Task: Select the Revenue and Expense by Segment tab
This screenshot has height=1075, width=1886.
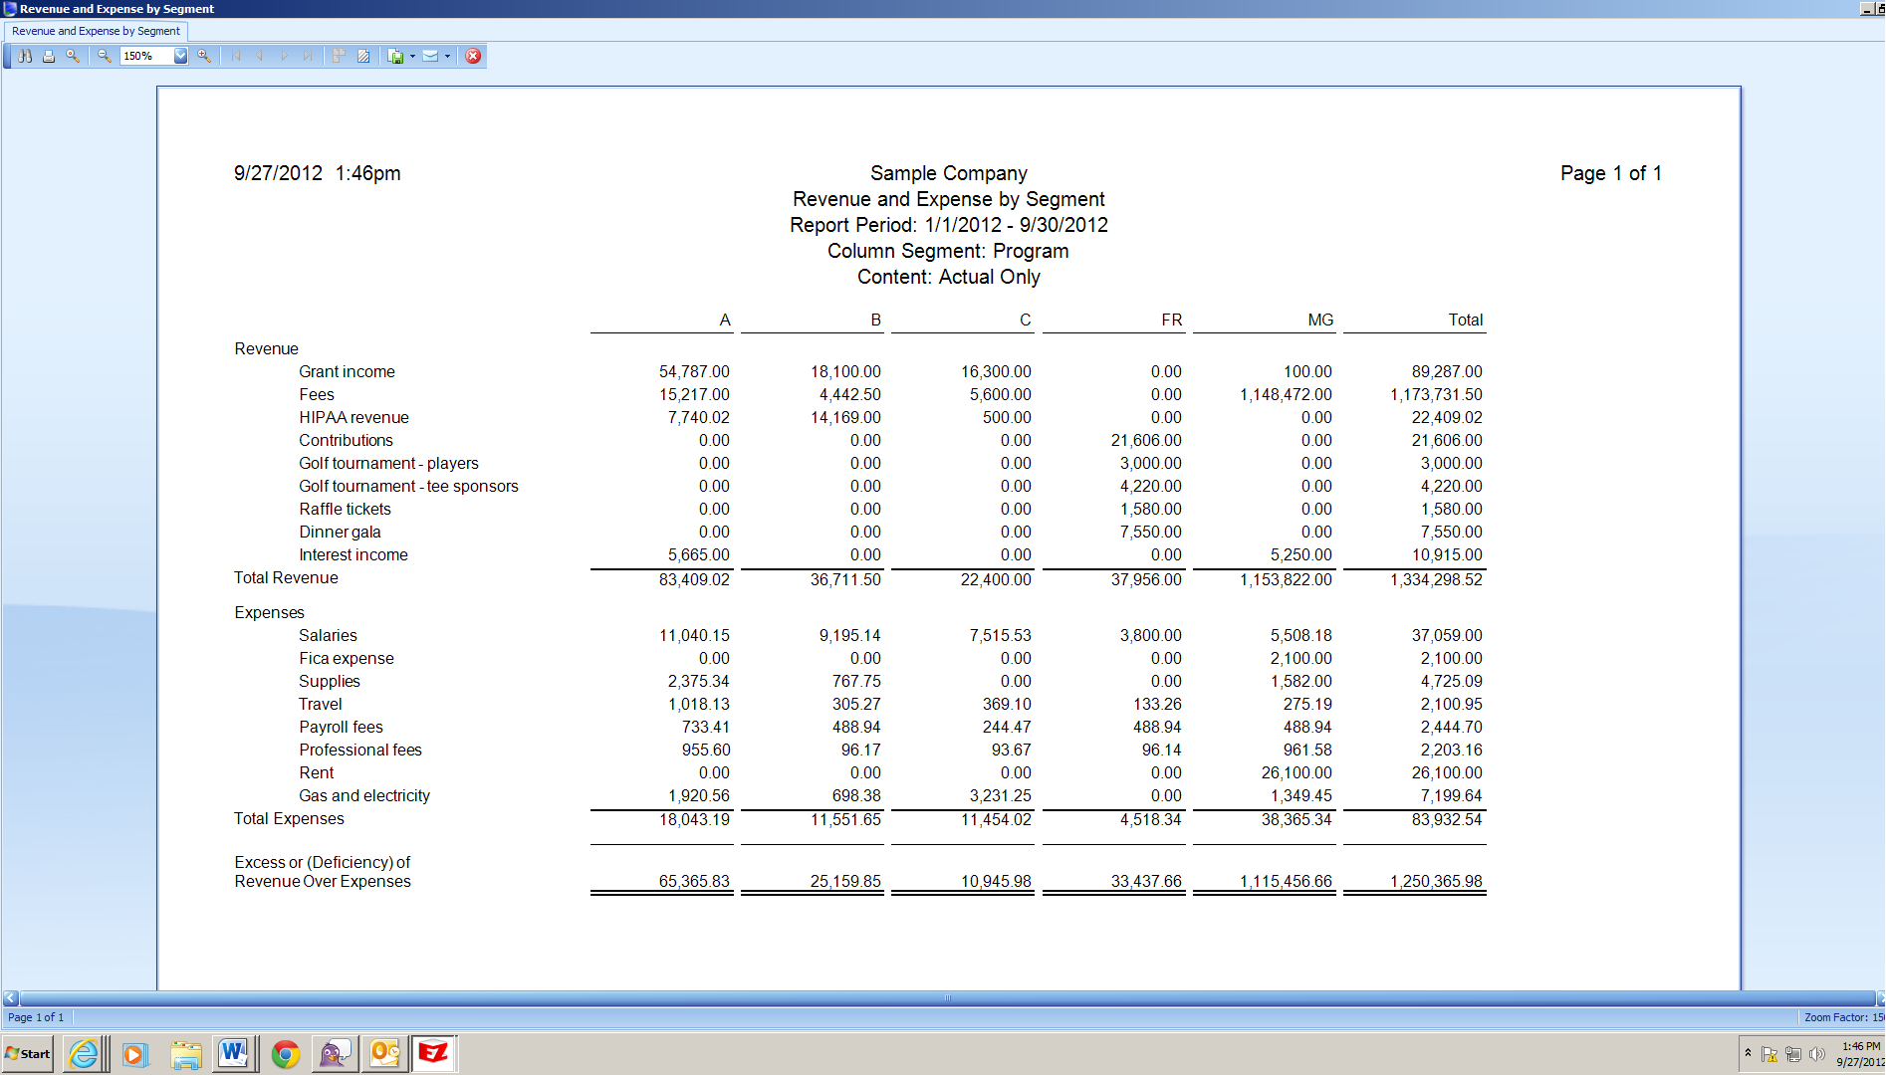Action: pos(96,31)
